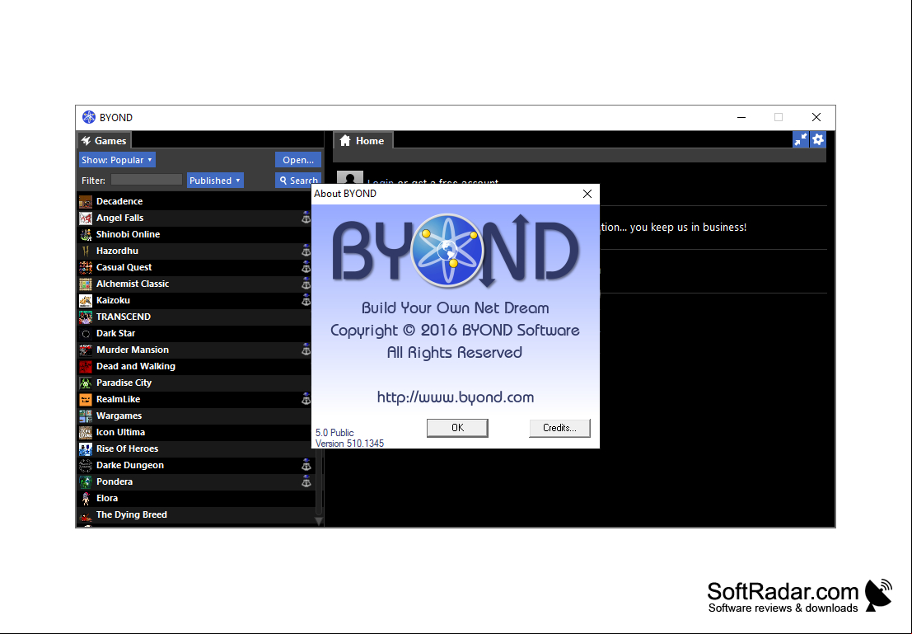Click the Murder Mansion game icon
This screenshot has height=634, width=912.
click(x=86, y=350)
